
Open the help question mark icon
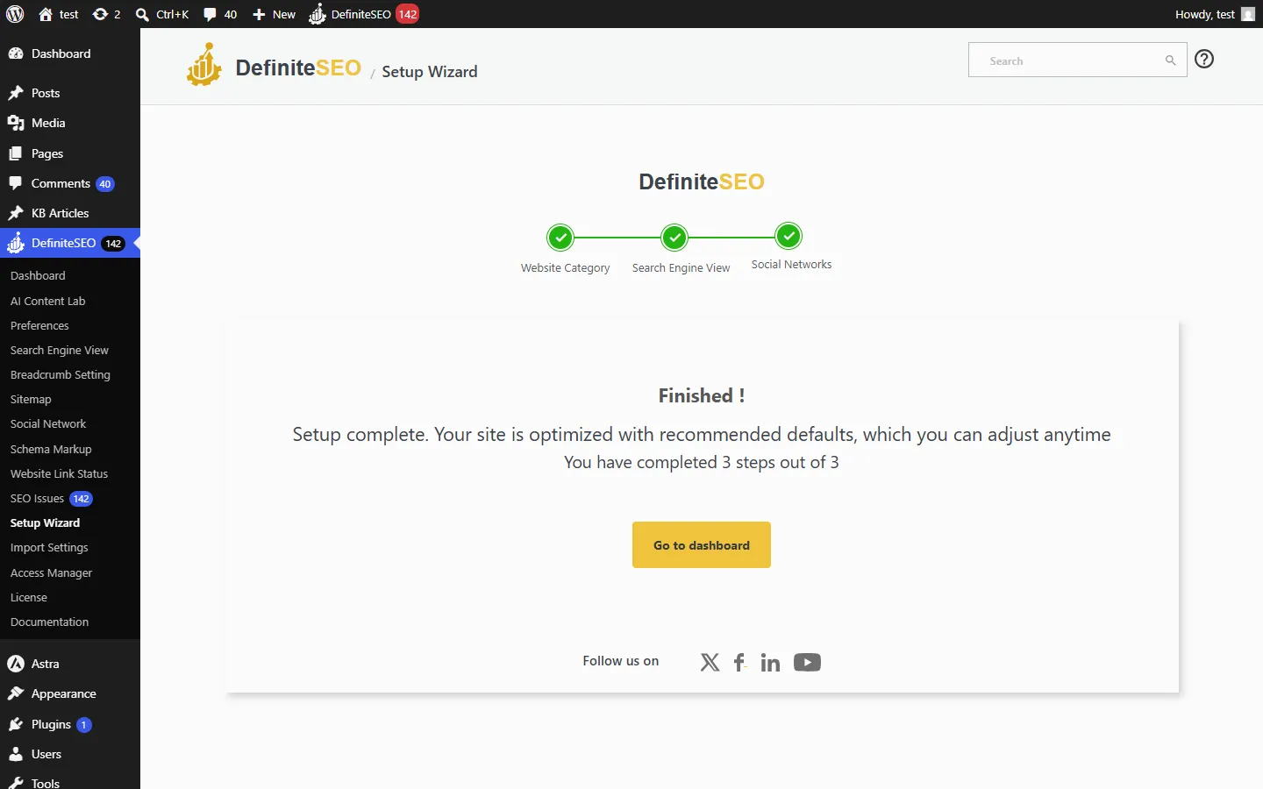coord(1204,59)
